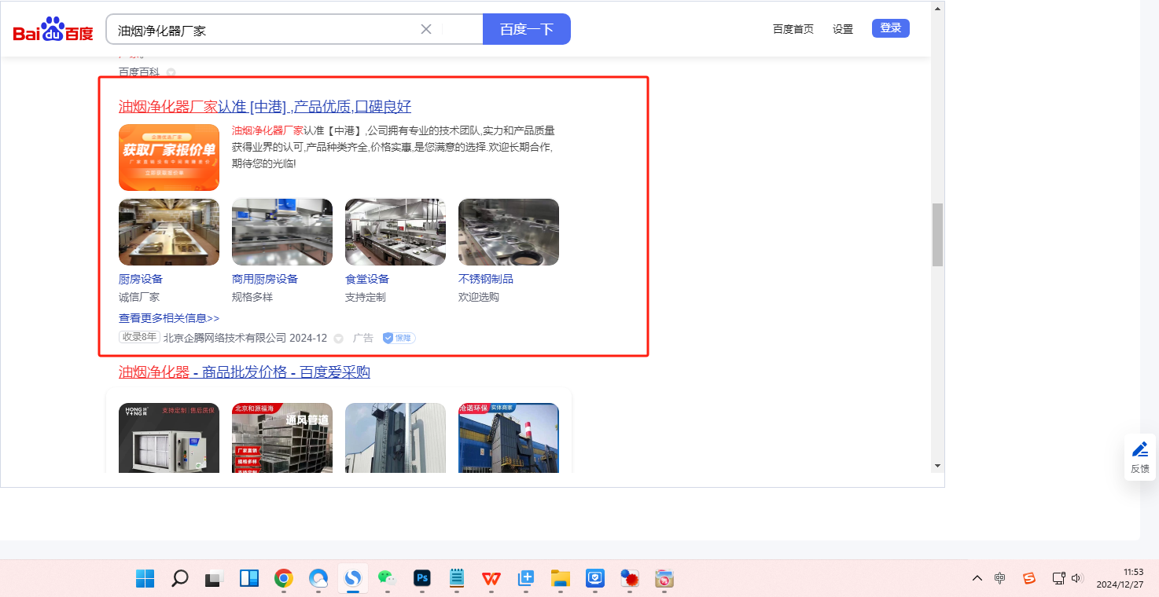Open the blue plus-square taskbar app
Image resolution: width=1159 pixels, height=597 pixels.
click(526, 579)
